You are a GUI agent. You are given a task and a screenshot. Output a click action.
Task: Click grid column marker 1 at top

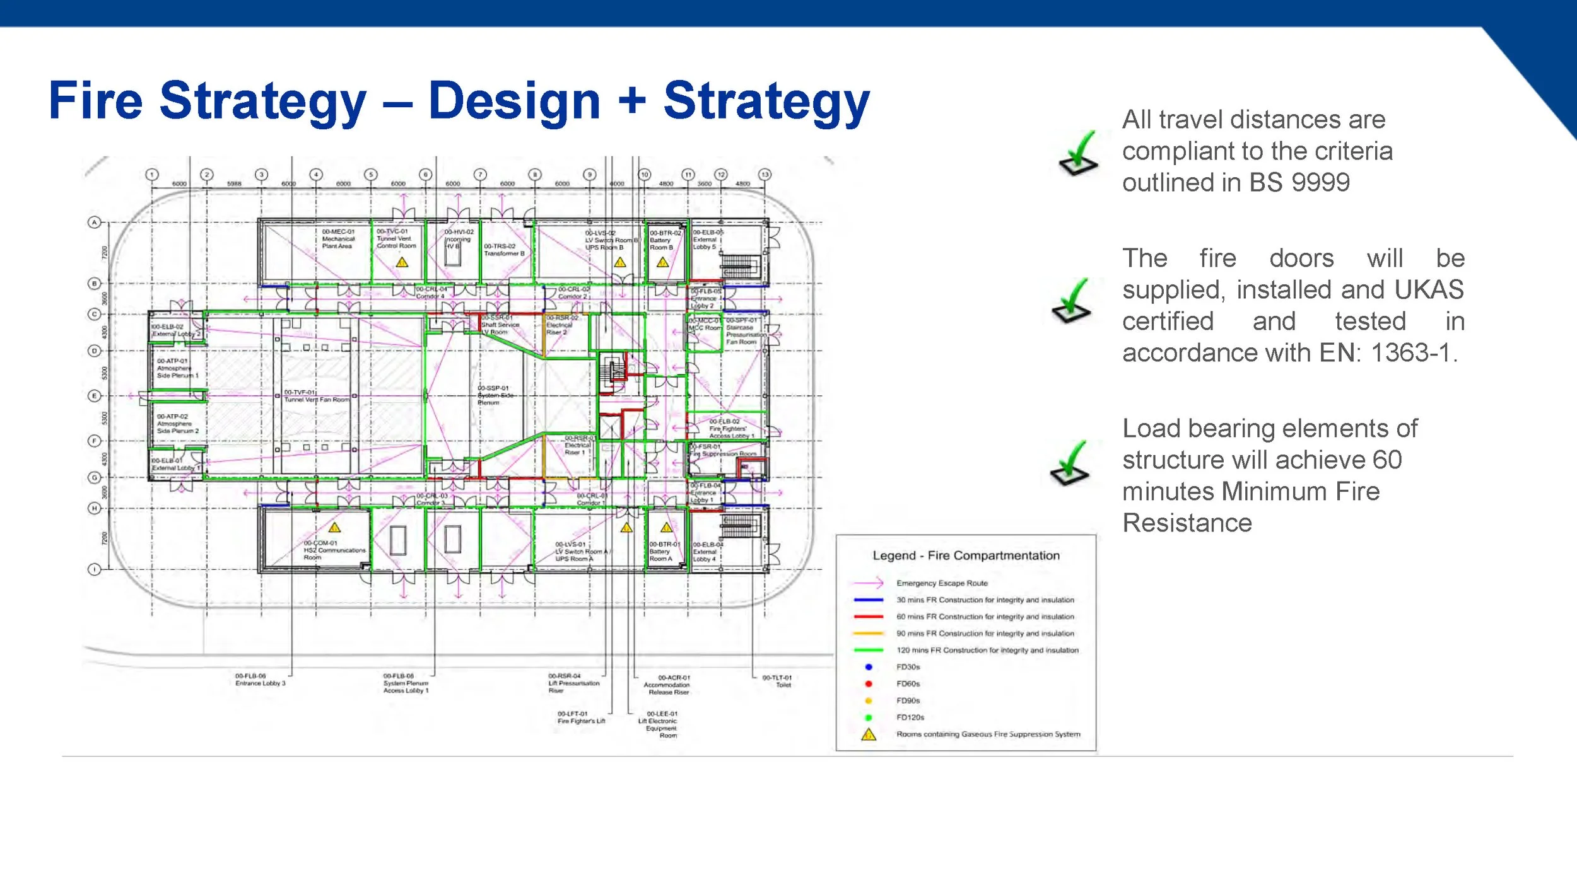tap(152, 175)
